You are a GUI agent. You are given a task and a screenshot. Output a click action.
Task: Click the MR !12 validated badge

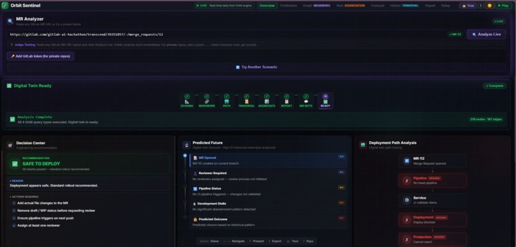456,34
